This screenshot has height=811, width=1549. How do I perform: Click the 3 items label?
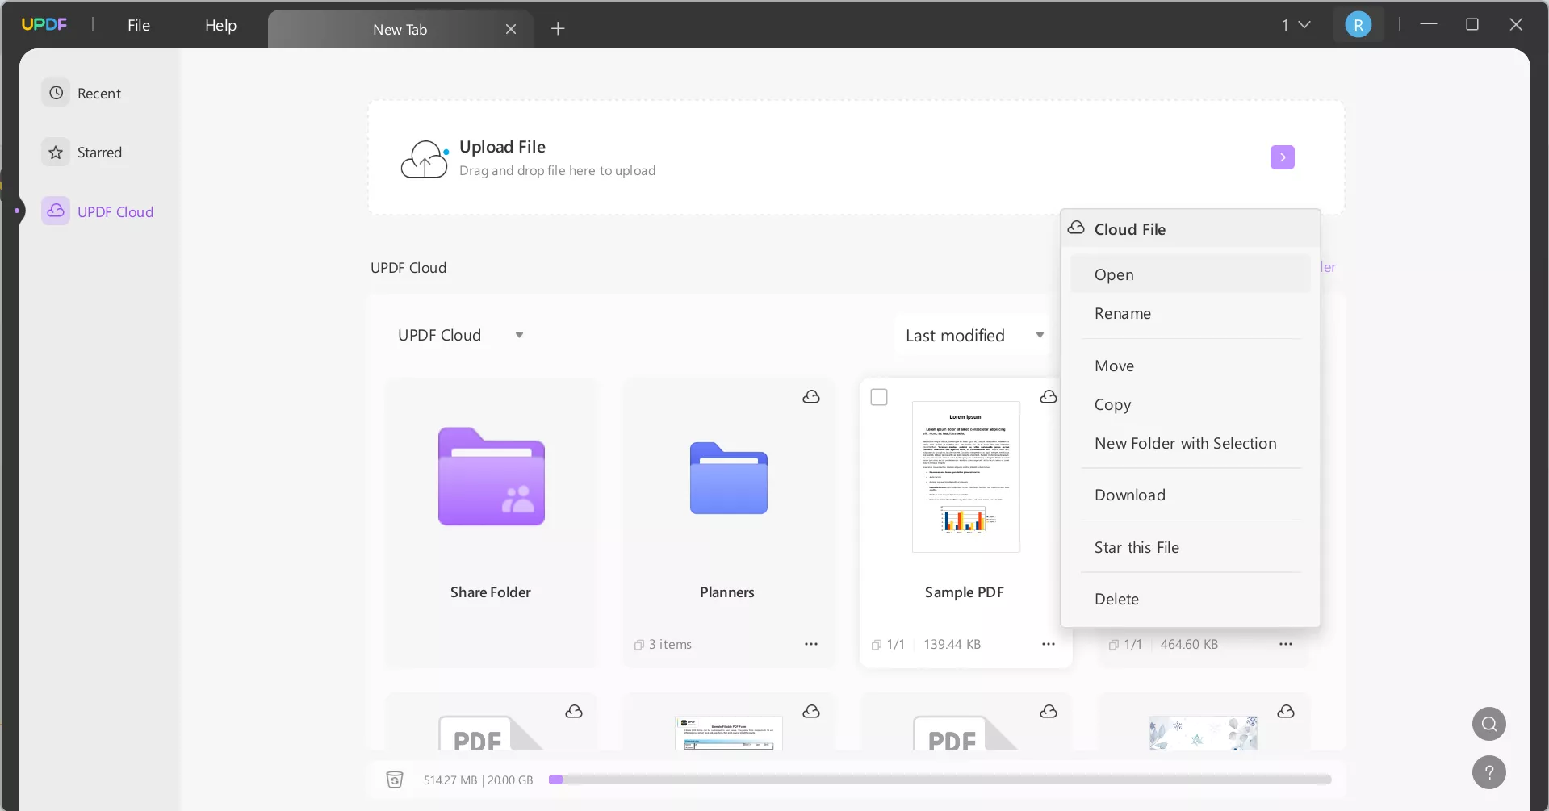click(670, 645)
